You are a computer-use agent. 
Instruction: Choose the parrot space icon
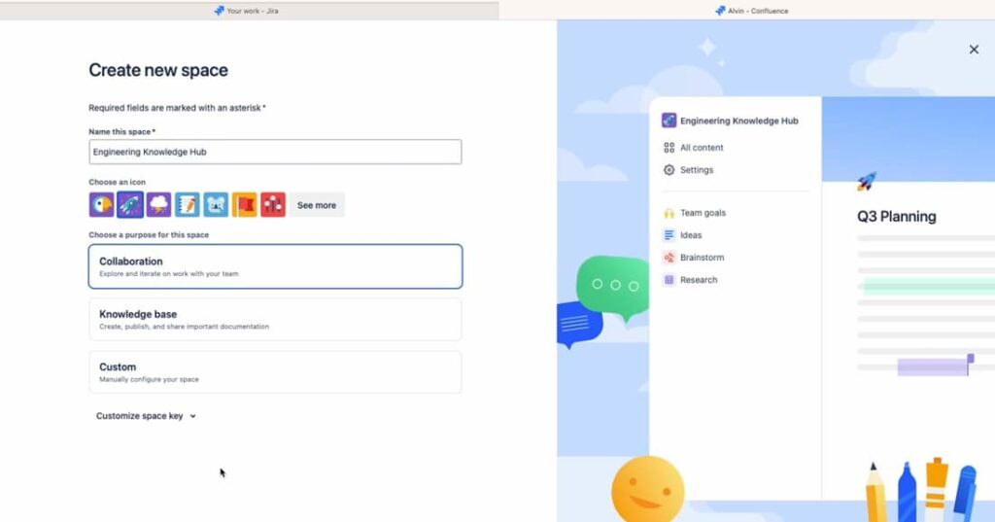(101, 205)
